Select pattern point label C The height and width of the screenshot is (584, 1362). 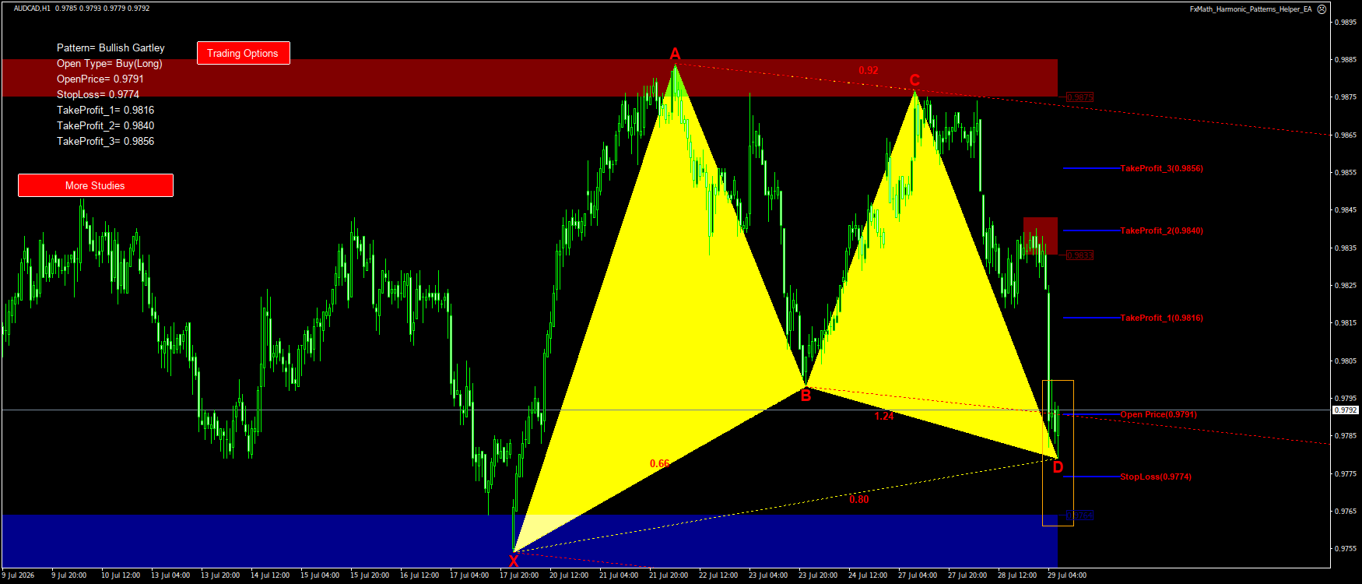point(914,80)
